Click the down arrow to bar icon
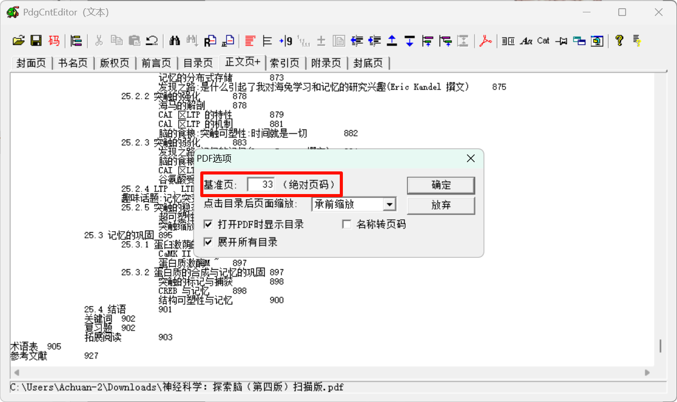 [x=409, y=41]
